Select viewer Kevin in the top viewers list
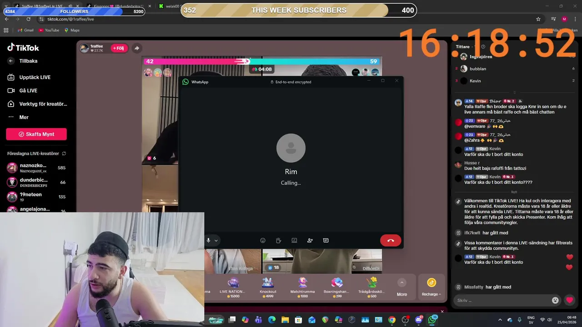 point(515,81)
